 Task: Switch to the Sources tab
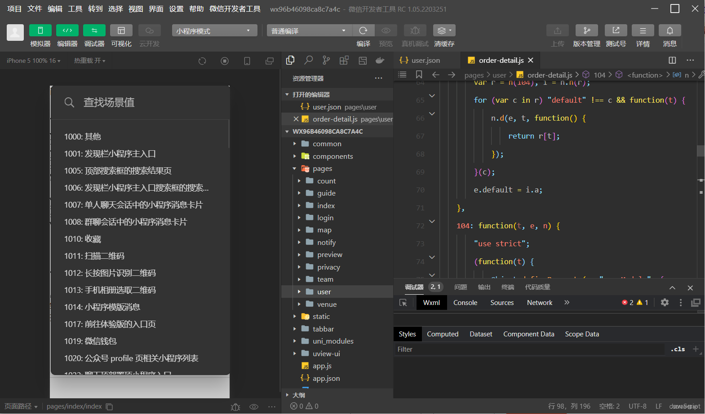(502, 303)
